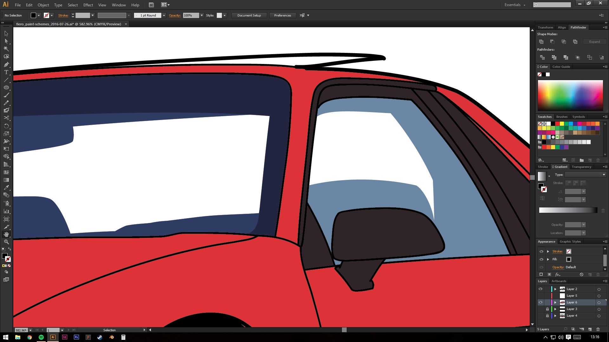Switch to the Align tab
The height and width of the screenshot is (342, 609).
click(562, 28)
